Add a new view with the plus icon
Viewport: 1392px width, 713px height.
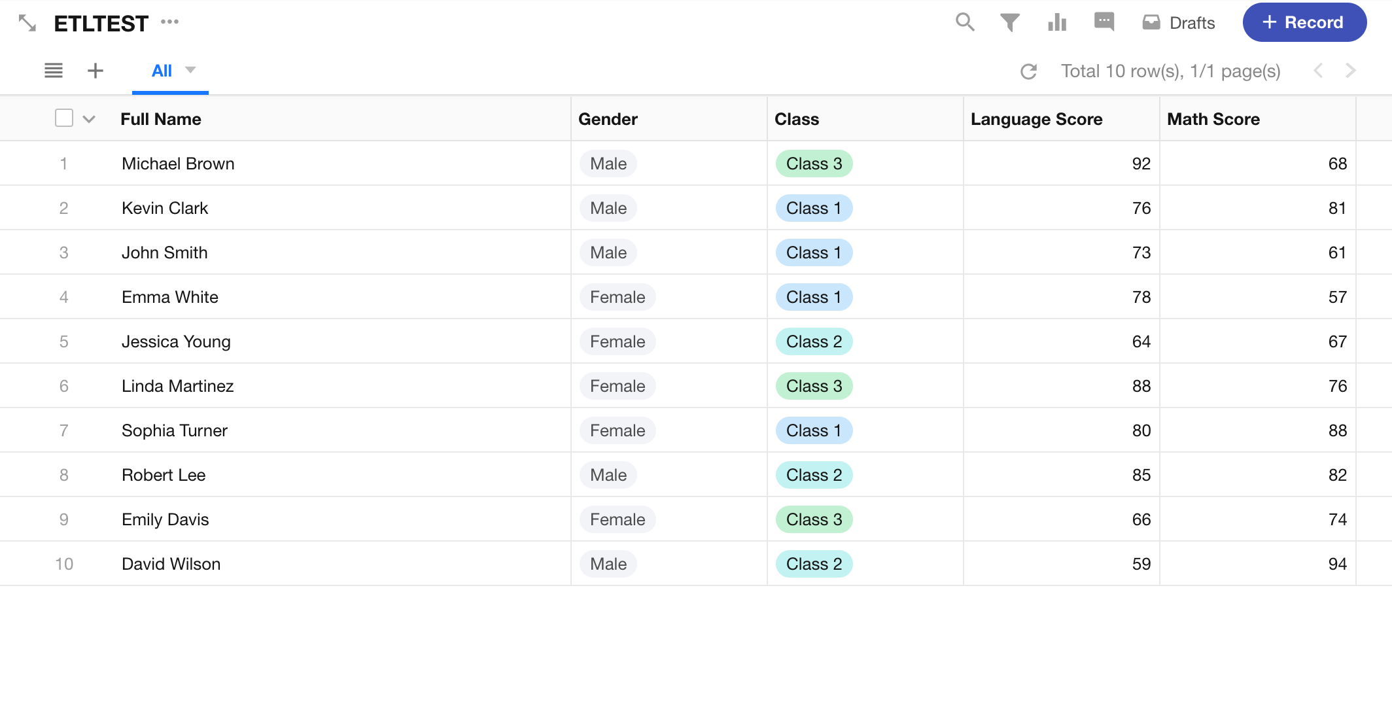[x=96, y=71]
